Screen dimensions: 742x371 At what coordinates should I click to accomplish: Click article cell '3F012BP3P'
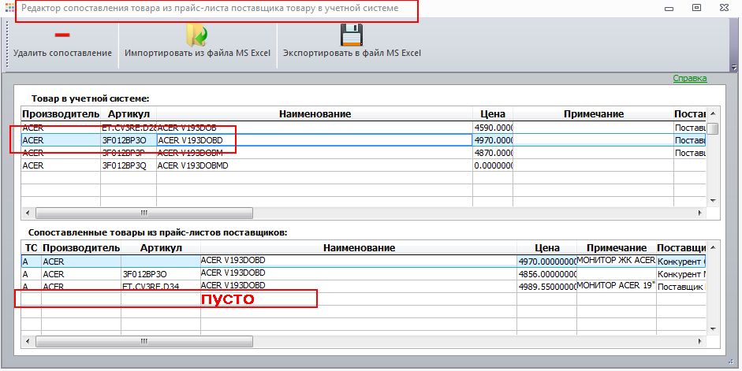129,153
